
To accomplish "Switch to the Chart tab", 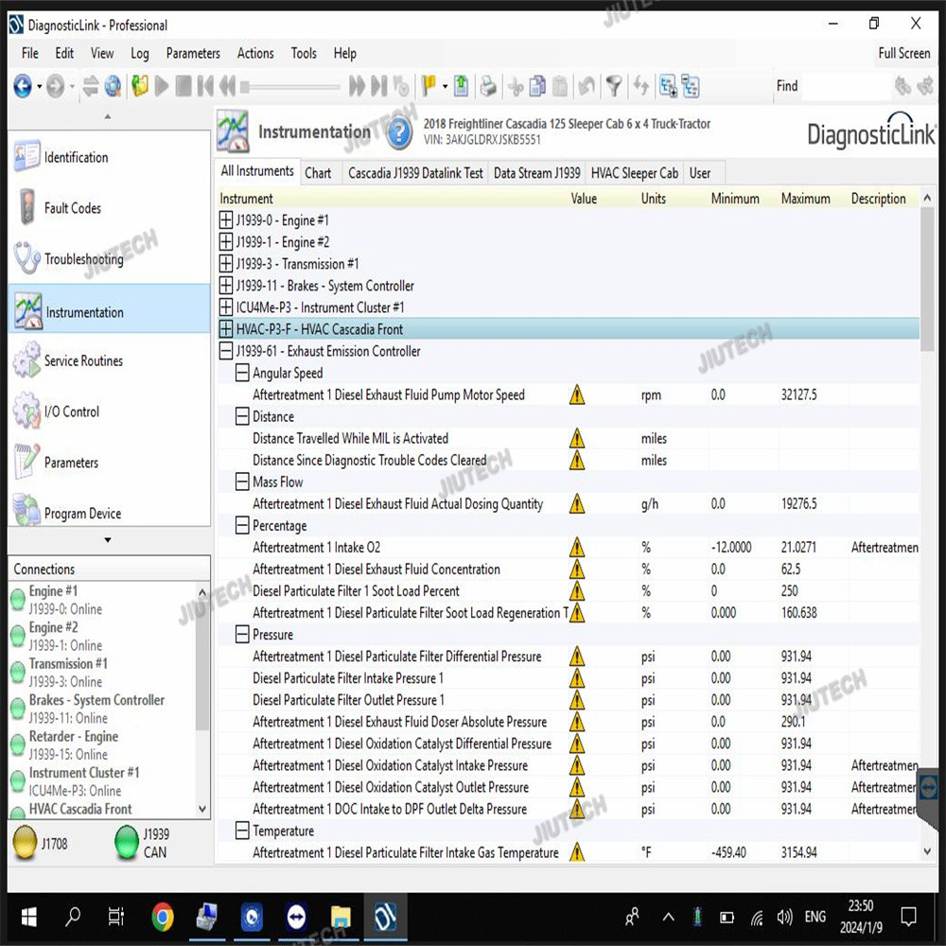I will click(x=318, y=173).
